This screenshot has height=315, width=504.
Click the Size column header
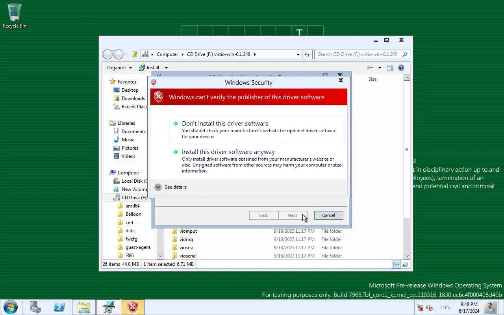tap(372, 79)
